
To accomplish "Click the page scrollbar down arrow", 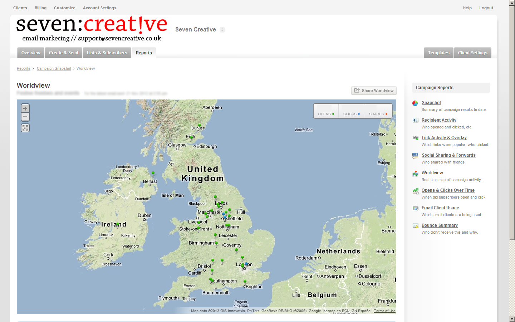I will 512,319.
